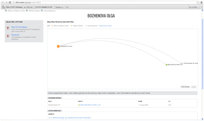This screenshot has height=121, width=204.
Task: Click the browser back arrow
Action: [x=3, y=3]
